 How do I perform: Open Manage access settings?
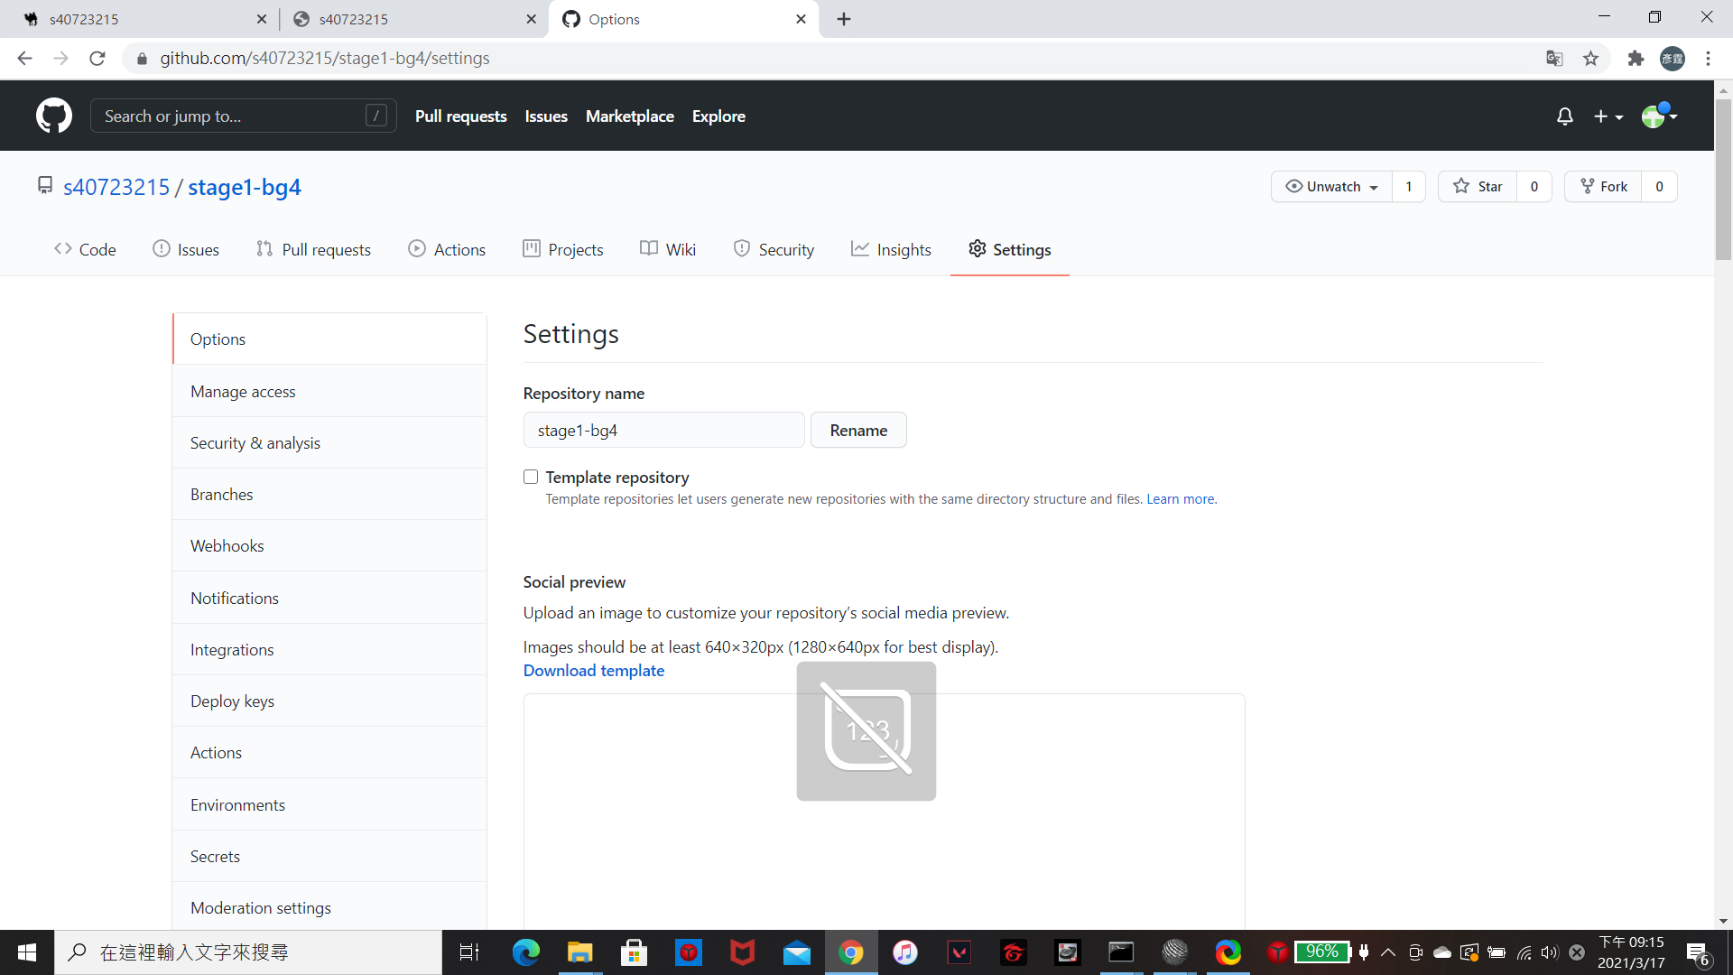point(329,392)
